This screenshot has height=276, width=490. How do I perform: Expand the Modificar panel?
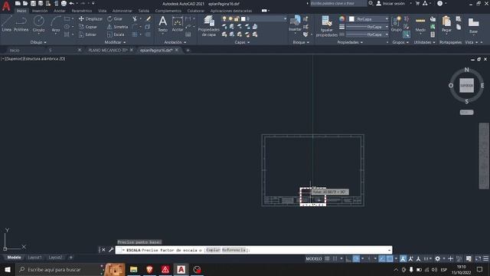[x=115, y=42]
